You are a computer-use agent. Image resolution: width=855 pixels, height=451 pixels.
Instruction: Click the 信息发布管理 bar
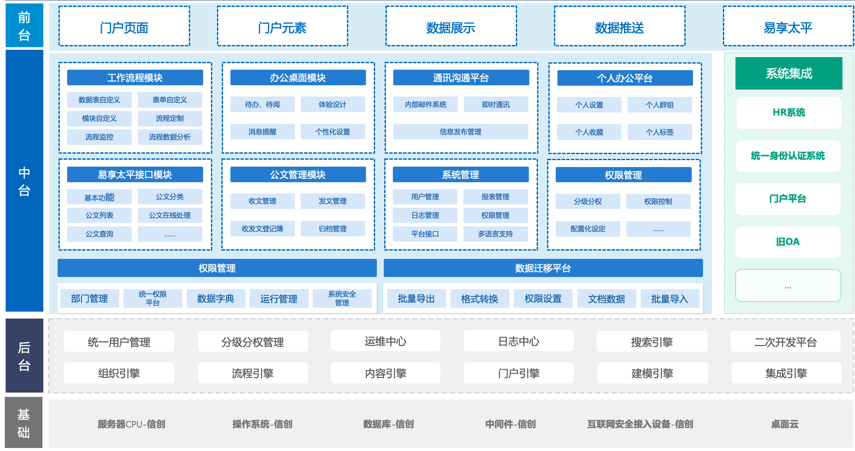tap(461, 132)
